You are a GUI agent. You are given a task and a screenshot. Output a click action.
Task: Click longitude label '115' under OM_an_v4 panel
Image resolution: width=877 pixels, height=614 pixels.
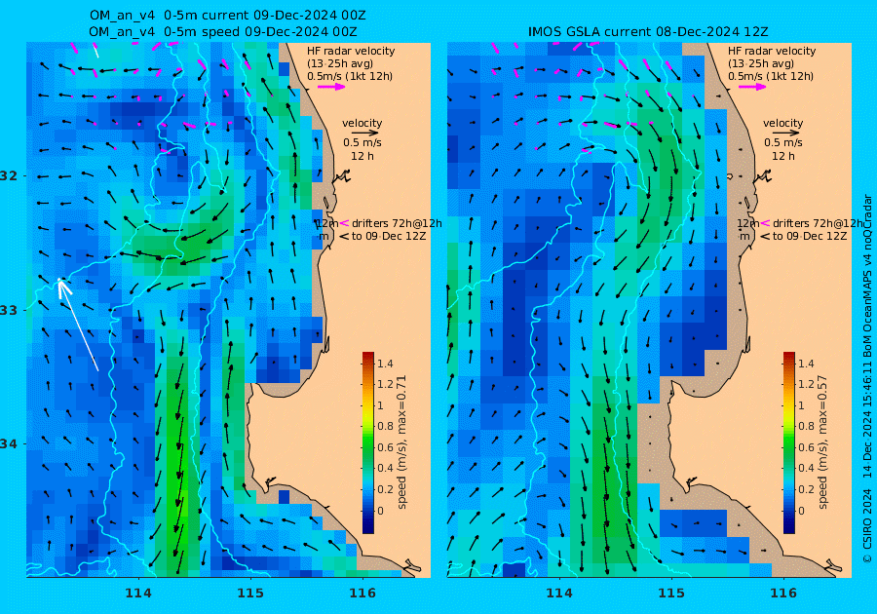click(250, 594)
